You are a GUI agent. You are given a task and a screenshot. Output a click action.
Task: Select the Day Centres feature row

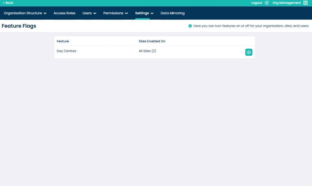coord(66,51)
